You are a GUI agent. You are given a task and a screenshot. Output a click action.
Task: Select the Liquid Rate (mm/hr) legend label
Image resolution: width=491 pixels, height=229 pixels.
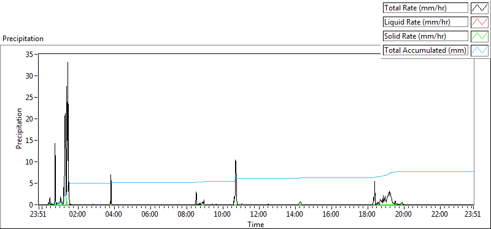[425, 22]
